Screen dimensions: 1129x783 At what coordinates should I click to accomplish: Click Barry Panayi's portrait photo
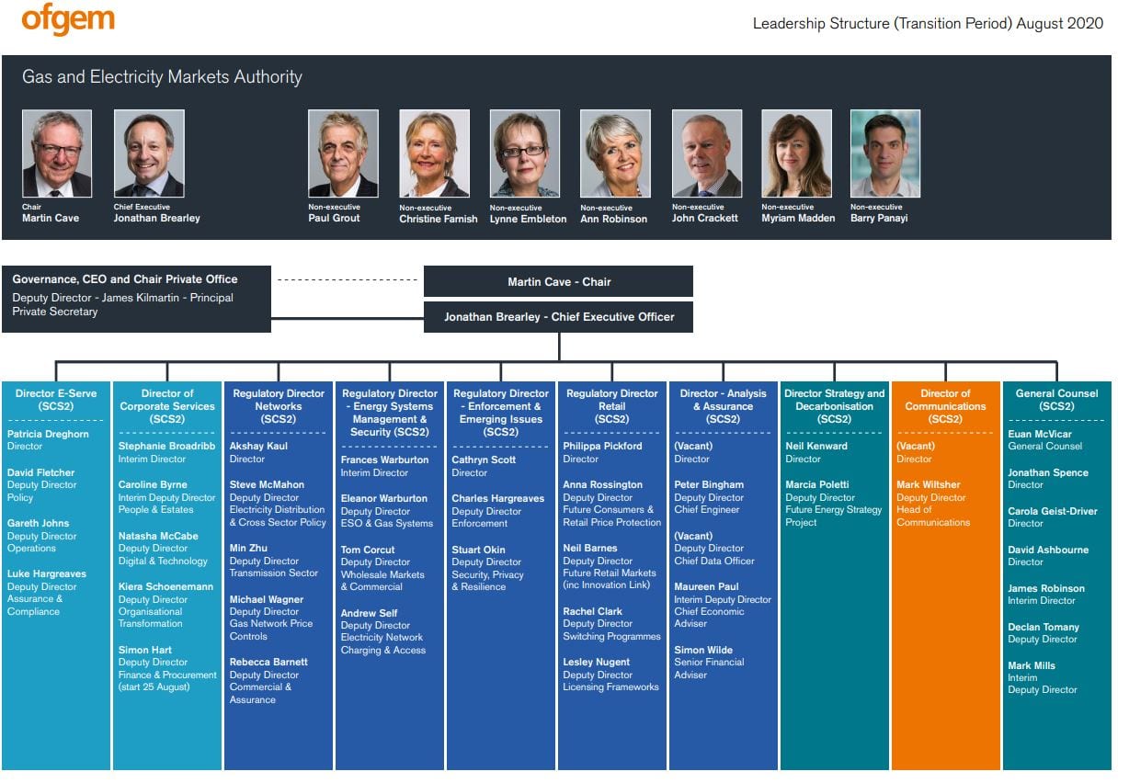click(885, 153)
